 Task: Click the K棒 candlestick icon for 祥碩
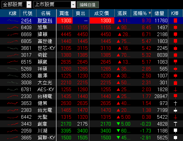pos(175,69)
